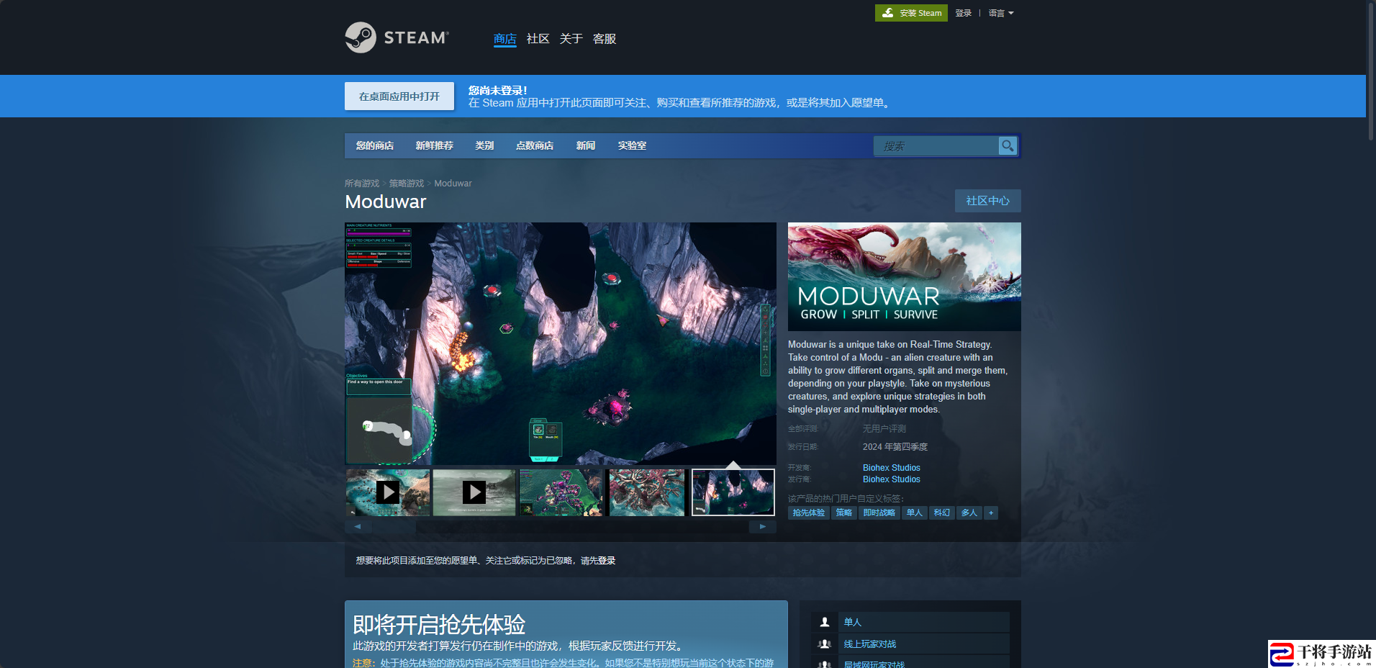Click the publisher Biohex Studios link

[x=892, y=479]
